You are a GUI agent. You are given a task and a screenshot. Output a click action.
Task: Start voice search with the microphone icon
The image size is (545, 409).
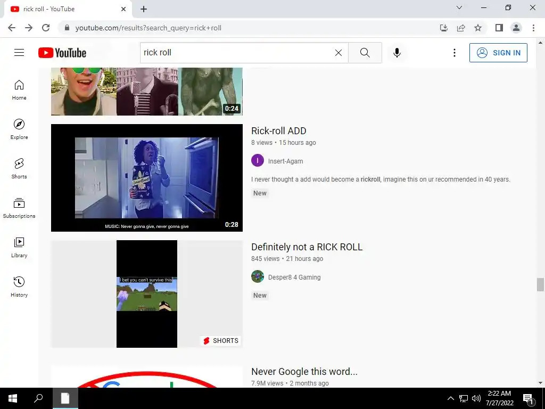tap(397, 53)
